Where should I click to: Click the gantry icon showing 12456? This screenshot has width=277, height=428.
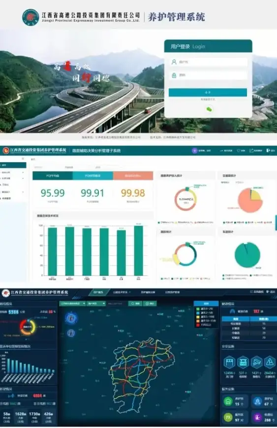click(229, 363)
